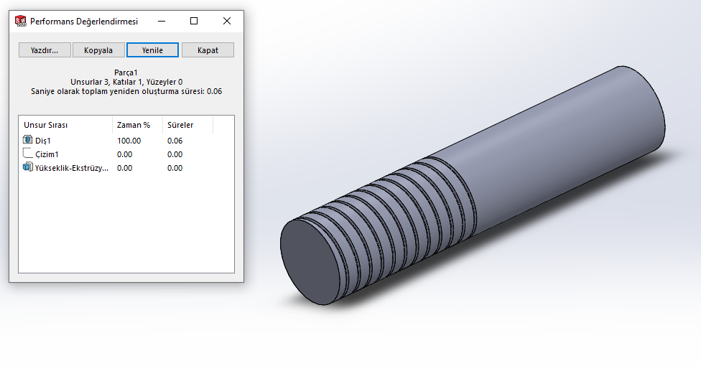Select the Yükseklik-Ekstrüzy... feature row
This screenshot has width=701, height=366.
click(x=71, y=168)
